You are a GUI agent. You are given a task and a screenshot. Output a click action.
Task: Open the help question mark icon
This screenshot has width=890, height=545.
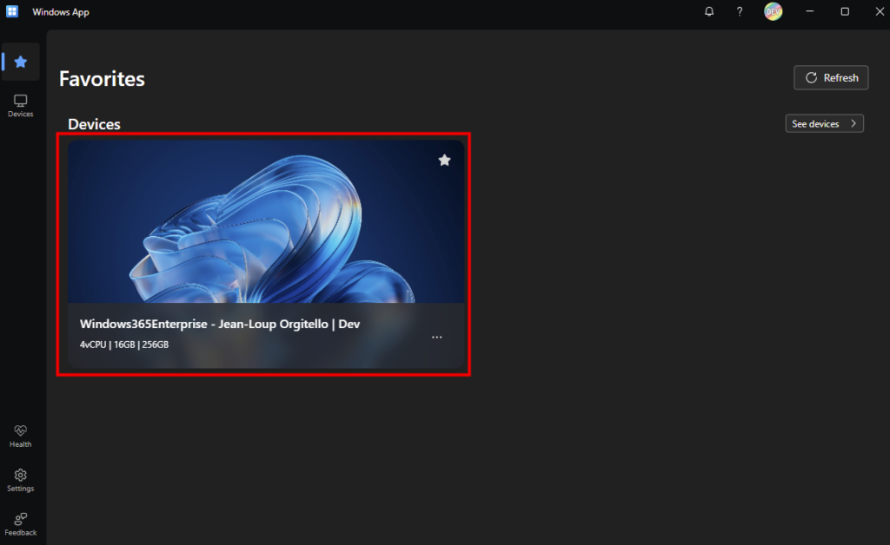coord(740,12)
